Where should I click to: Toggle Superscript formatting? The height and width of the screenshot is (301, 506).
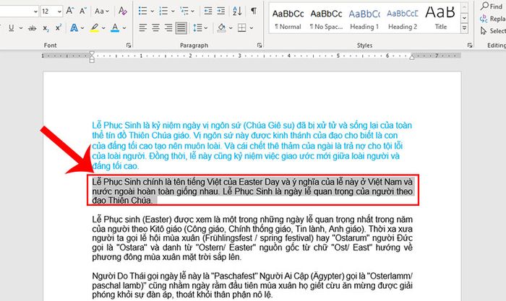[56, 29]
